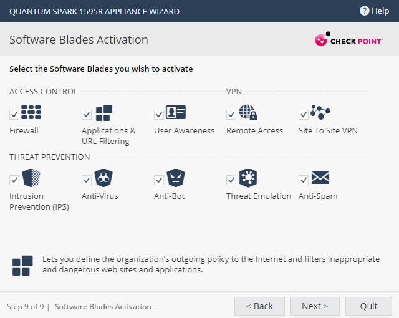Disable the User Awareness checkbox
This screenshot has height=318, width=399.
pyautogui.click(x=159, y=115)
